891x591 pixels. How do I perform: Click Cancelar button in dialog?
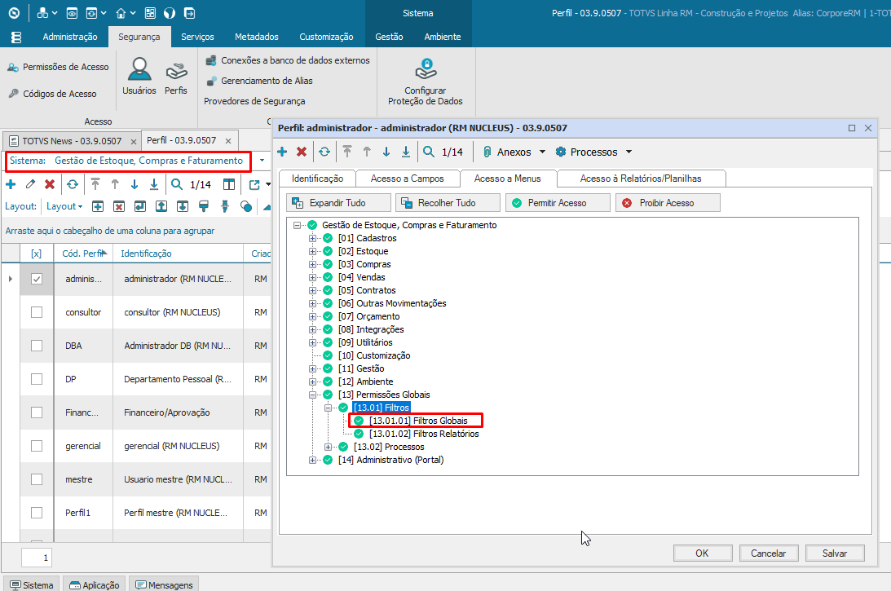[768, 553]
